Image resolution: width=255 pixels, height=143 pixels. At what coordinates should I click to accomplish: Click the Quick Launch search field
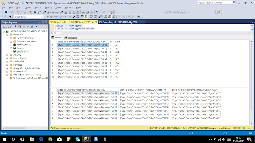pyautogui.click(x=217, y=3)
